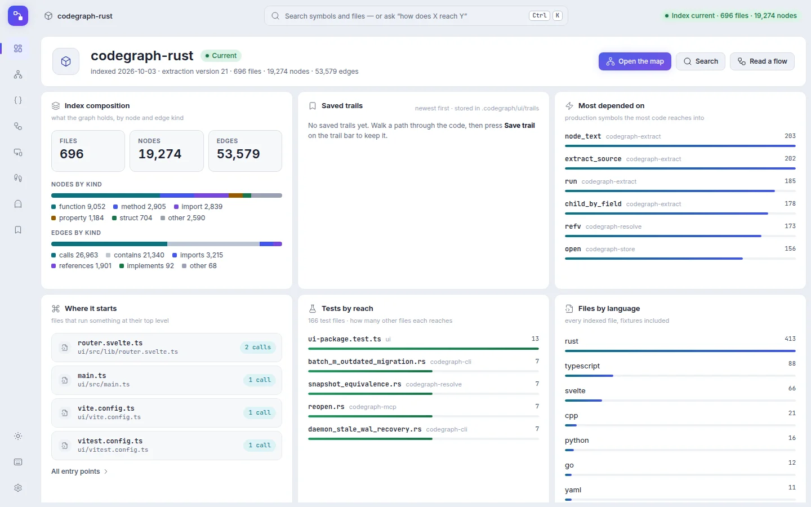Open the footprints trail sidebar icon
The height and width of the screenshot is (507, 811).
pos(18,178)
